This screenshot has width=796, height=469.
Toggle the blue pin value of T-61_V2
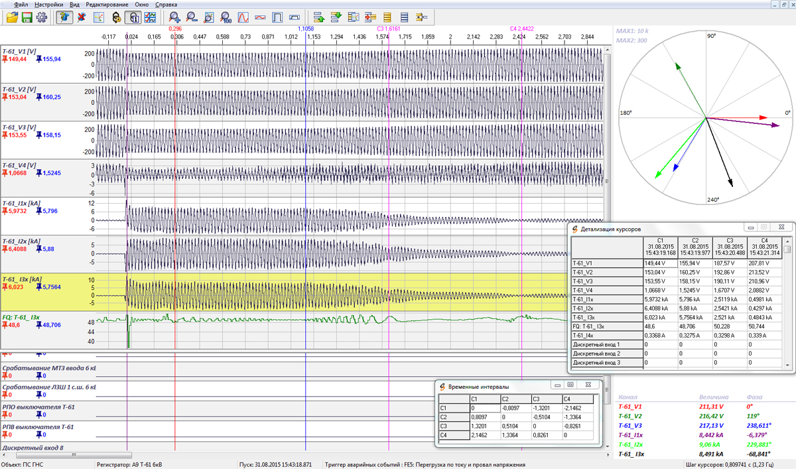pyautogui.click(x=50, y=97)
